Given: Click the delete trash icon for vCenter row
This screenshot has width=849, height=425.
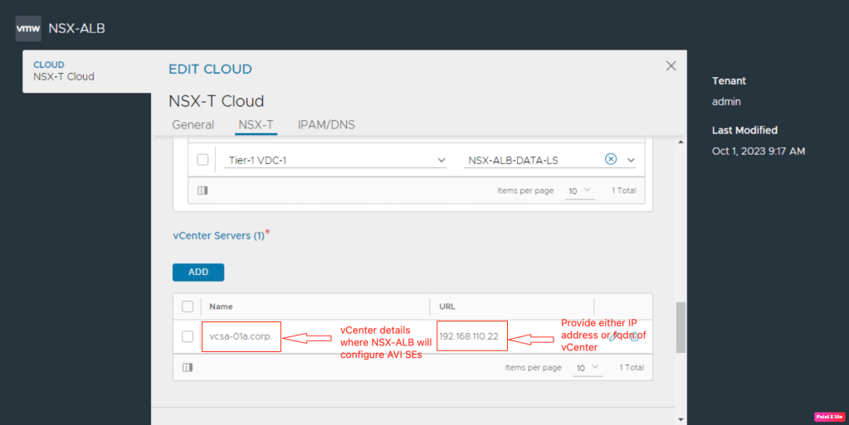Looking at the screenshot, I should [x=635, y=336].
